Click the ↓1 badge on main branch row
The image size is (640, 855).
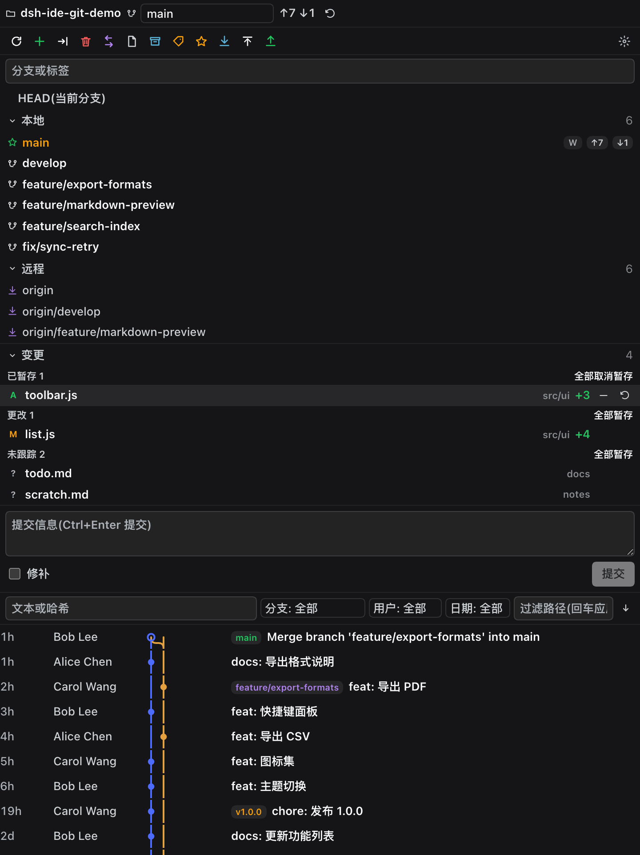coord(623,143)
